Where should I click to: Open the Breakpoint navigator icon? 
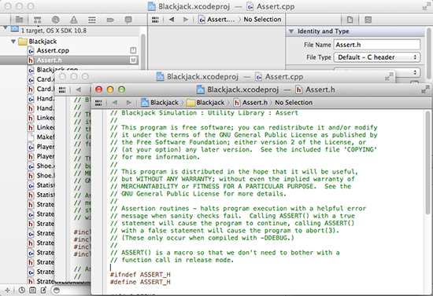pos(110,20)
